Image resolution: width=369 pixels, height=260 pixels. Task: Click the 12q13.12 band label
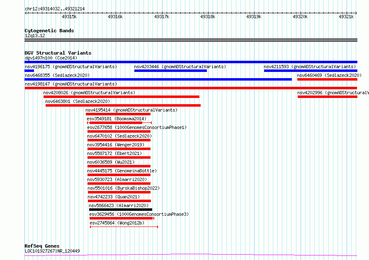(x=35, y=36)
